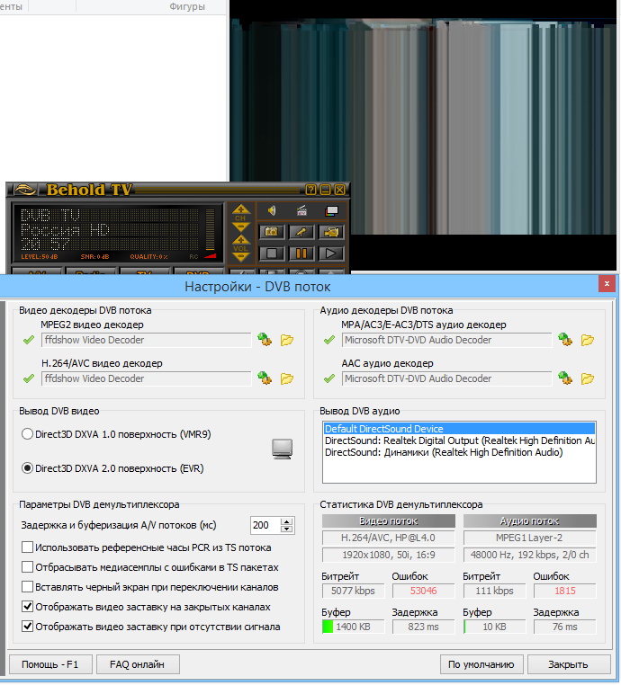This screenshot has height=685, width=621.
Task: Select Realtek Digital Output in audio list
Action: pos(459,440)
